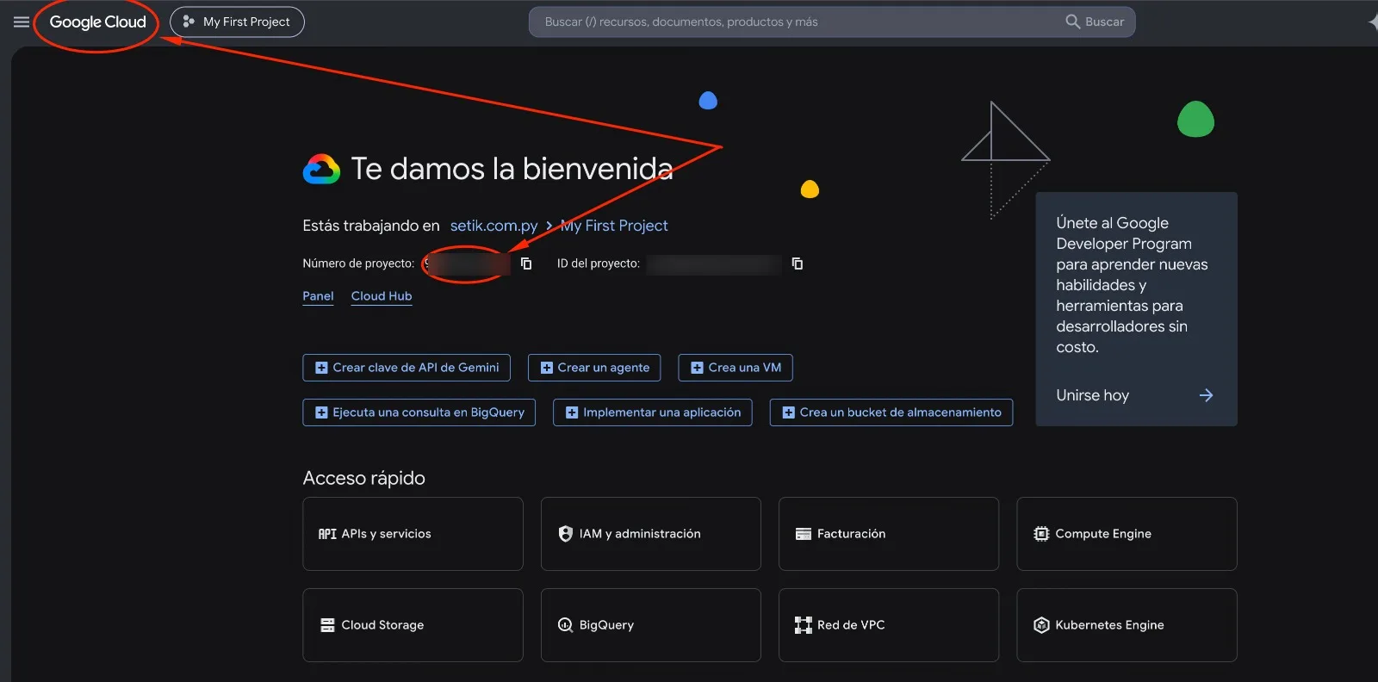
Task: Click the ID del proyecto label
Action: coord(598,263)
